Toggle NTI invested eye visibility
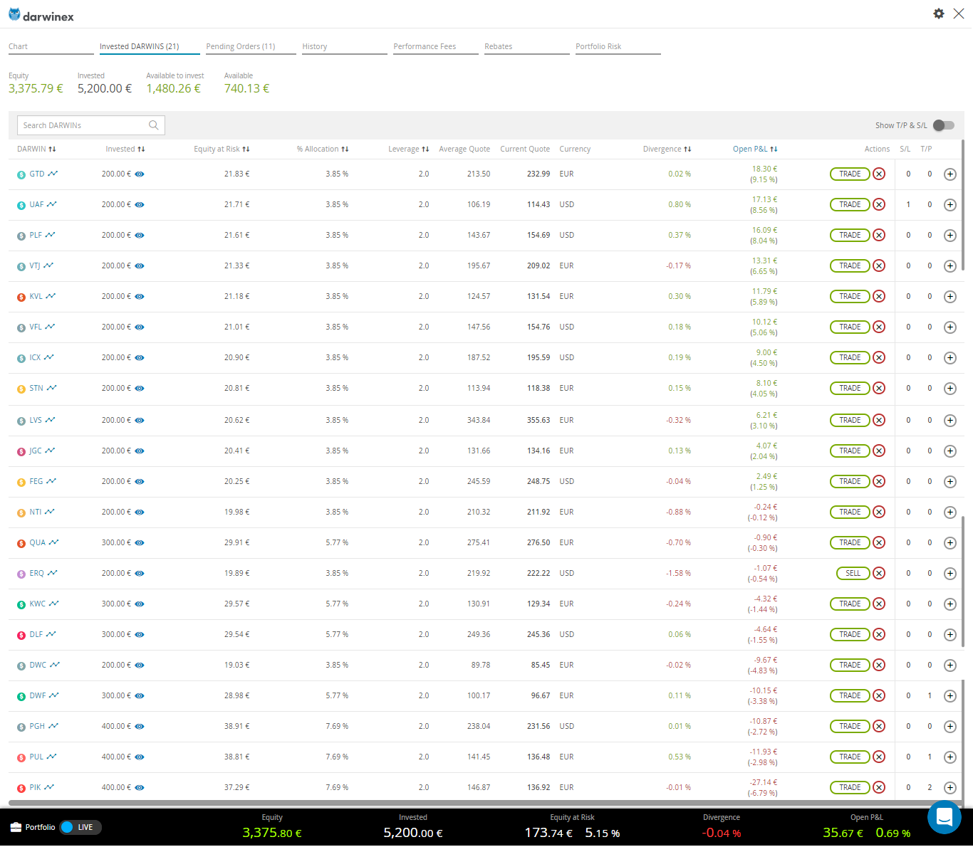Image resolution: width=973 pixels, height=847 pixels. (140, 512)
